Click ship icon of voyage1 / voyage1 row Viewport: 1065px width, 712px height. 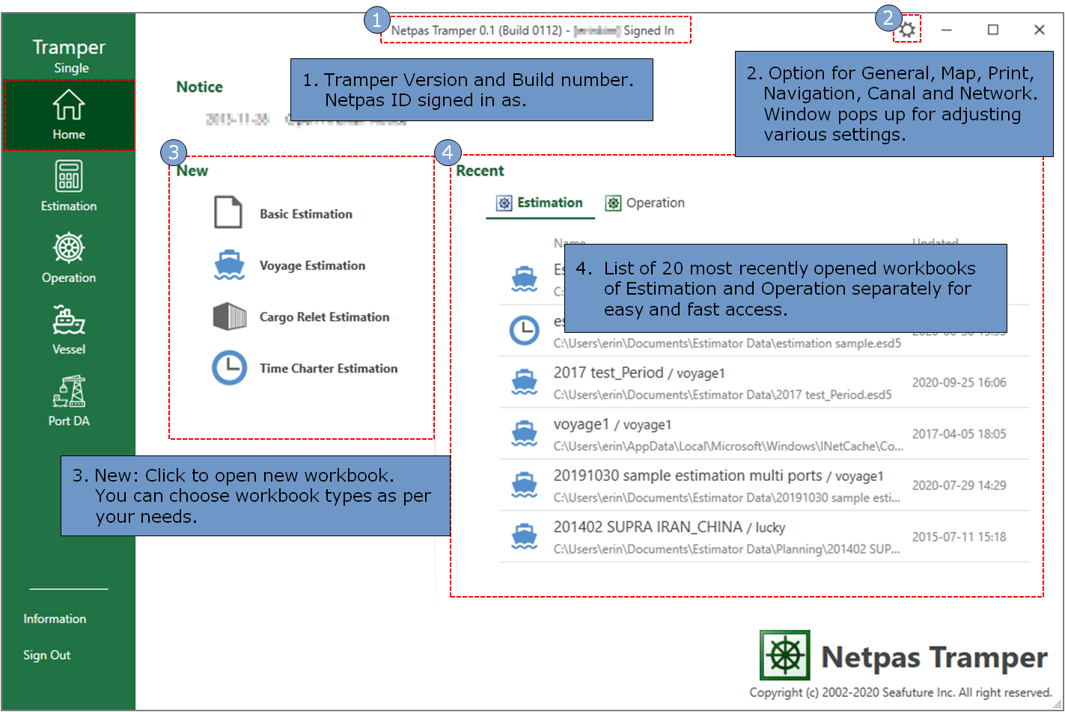[x=524, y=434]
